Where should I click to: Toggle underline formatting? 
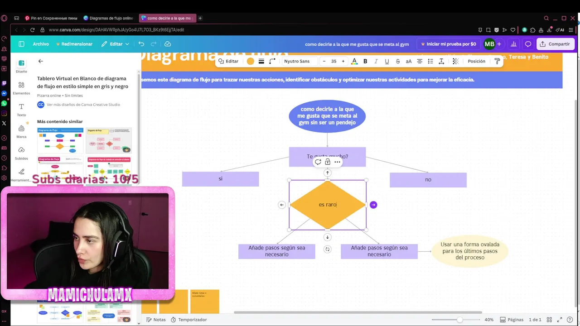(387, 61)
